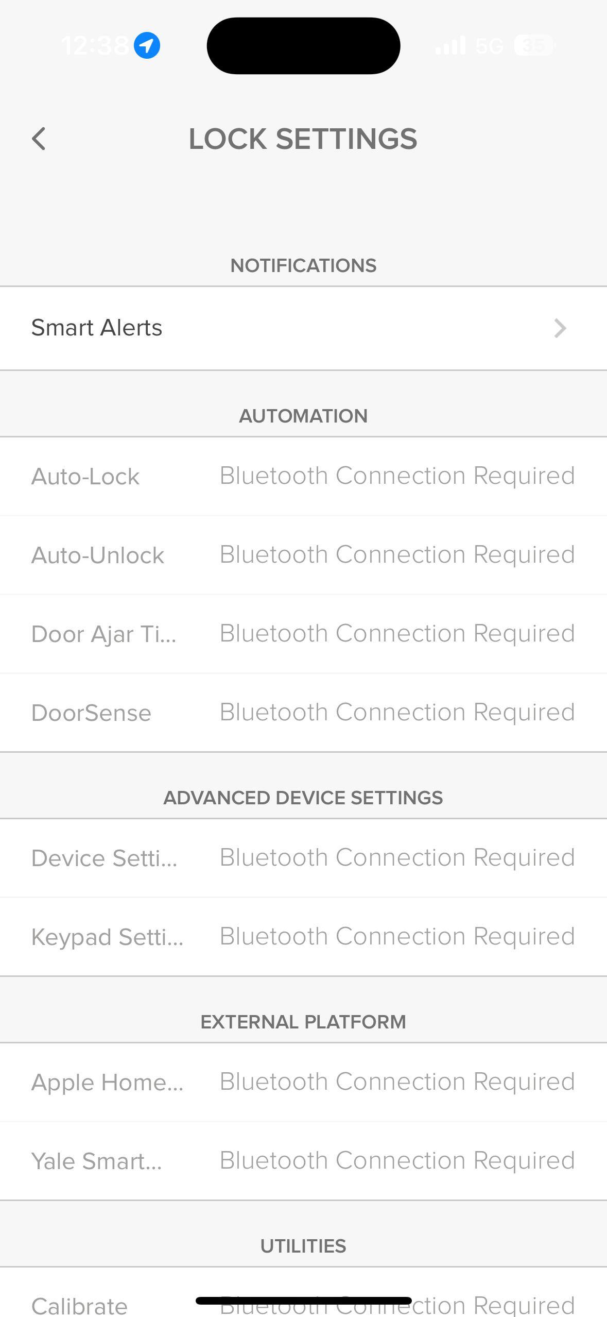The image size is (607, 1317).
Task: Tap the Bluetooth Connection Required text beside Auto-Lock
Action: pos(397,476)
